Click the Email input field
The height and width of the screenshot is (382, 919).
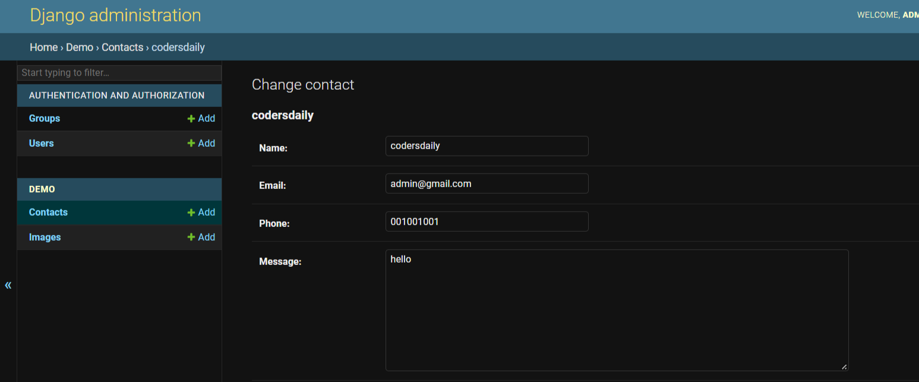(x=487, y=184)
